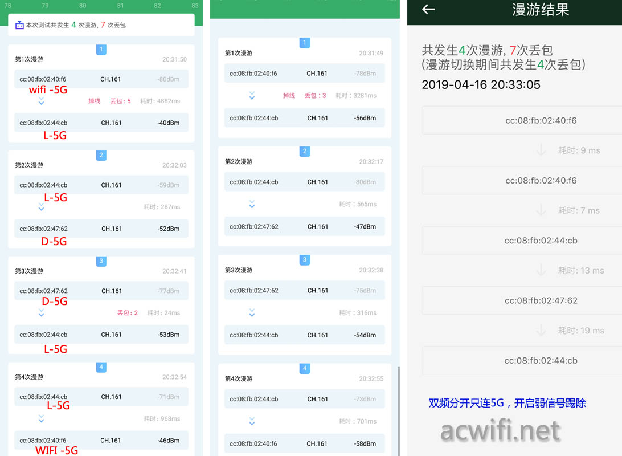
Task: Click the timestamp 2019-04-16 20:33:05
Action: click(481, 84)
